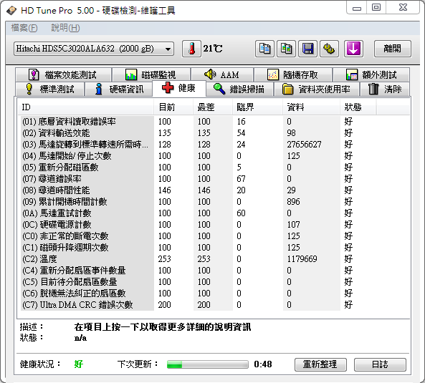Maximize the HD Tune Pro window
This screenshot has height=383, width=425.
pyautogui.click(x=376, y=8)
